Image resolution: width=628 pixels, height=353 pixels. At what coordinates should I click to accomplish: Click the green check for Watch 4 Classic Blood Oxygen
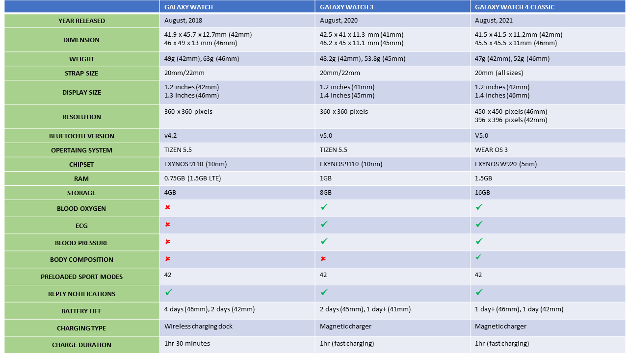tap(479, 207)
